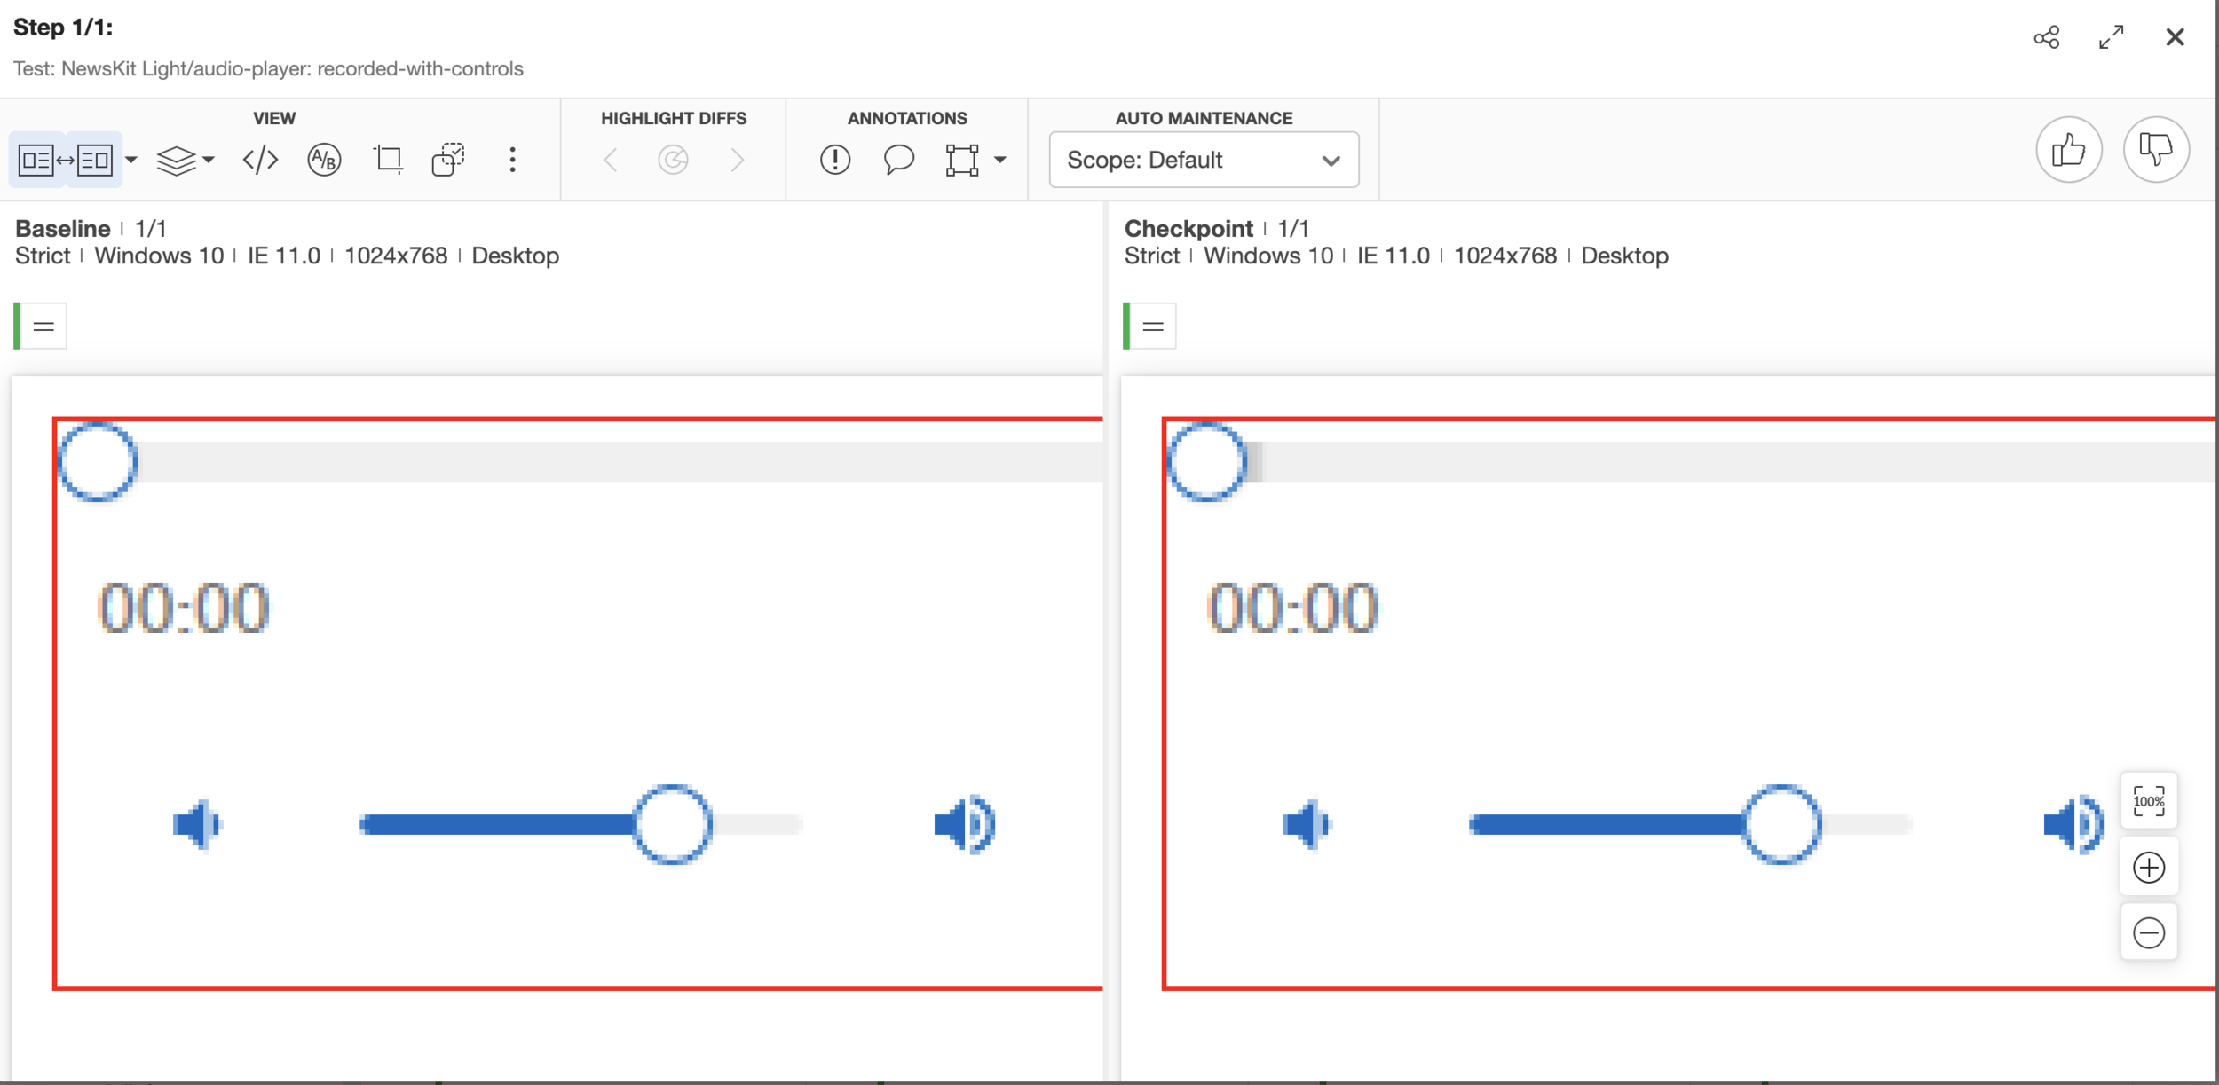2219x1085 pixels.
Task: Open the three-dot more options menu
Action: tap(512, 161)
